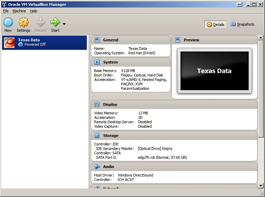Switch to the Details view
Image resolution: width=265 pixels, height=197 pixels.
215,25
